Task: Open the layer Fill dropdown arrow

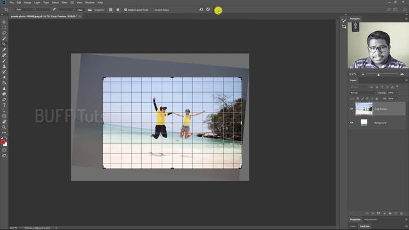Action: click(396, 98)
